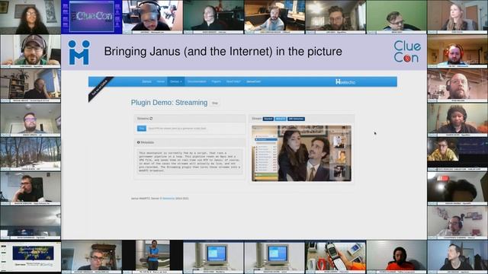Select tile of man in cap with headphones
This screenshot has height=274, width=488.
coord(30,51)
